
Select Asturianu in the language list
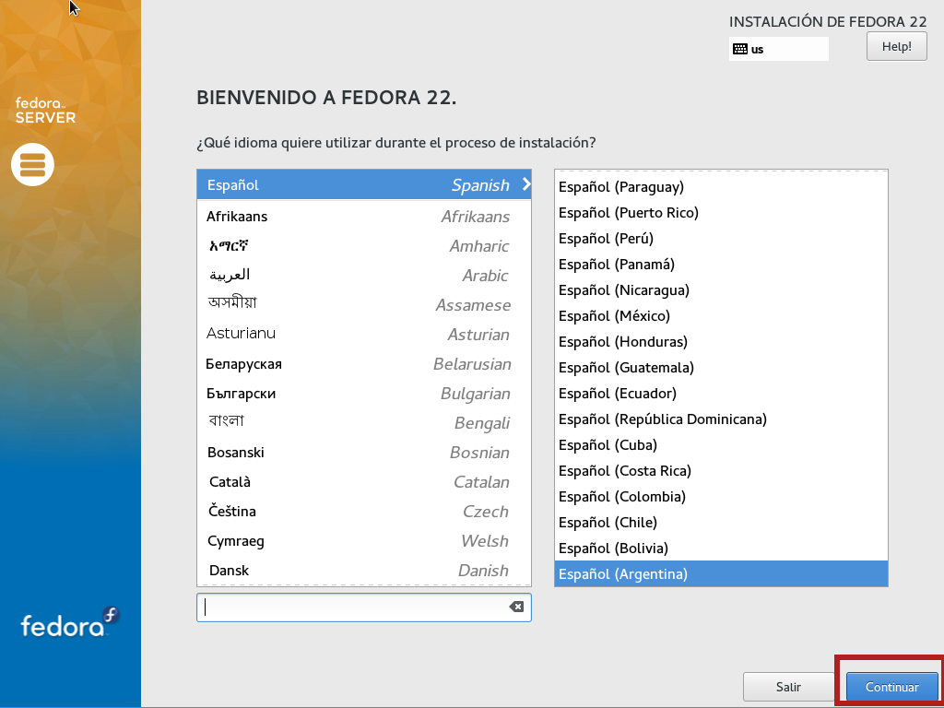(x=363, y=334)
